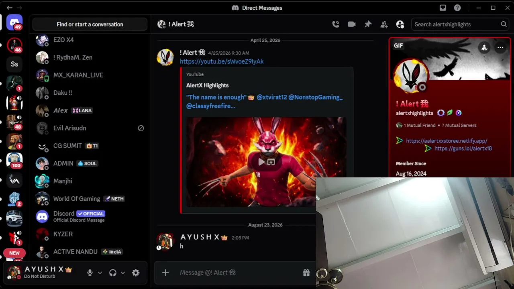
Task: Mute the microphone
Action: 90,273
